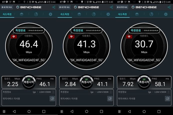This screenshot has height=115, width=173.
Task: Tap the 46.4 download speed value
Action: [x=29, y=44]
